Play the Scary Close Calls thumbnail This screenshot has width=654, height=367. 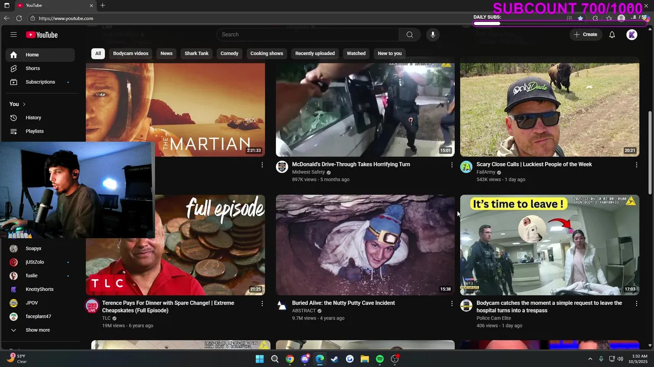click(550, 110)
